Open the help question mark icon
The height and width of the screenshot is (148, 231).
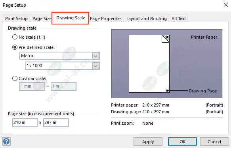(6, 141)
